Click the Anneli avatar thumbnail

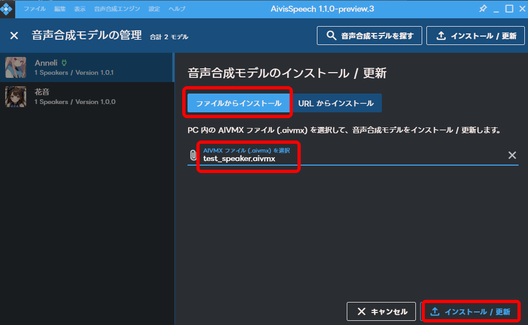point(16,67)
